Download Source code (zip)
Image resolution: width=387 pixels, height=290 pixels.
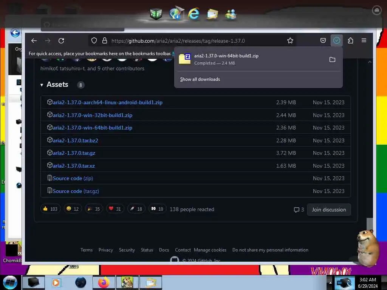click(73, 178)
